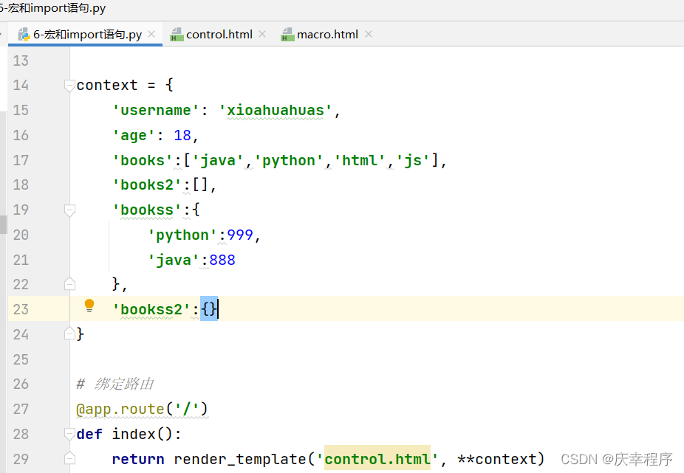This screenshot has width=684, height=473.
Task: Click the 'username' key string
Action: click(156, 110)
